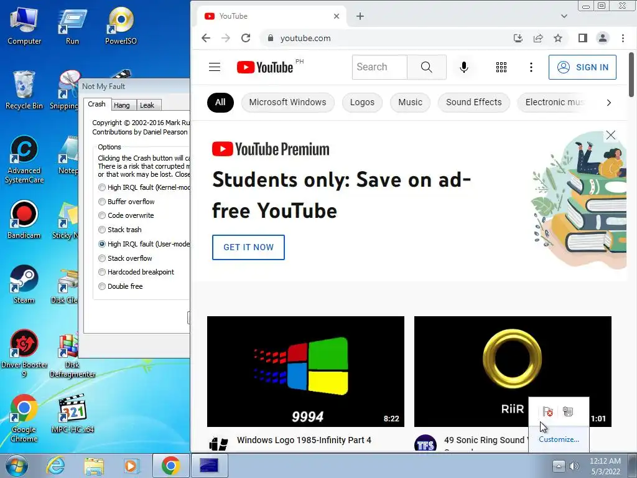
Task: Filter videos by the Logos chip
Action: point(363,103)
